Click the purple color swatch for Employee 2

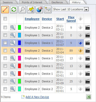tap(19, 51)
